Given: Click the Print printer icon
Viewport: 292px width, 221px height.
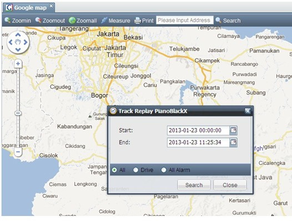Looking at the screenshot, I should point(138,21).
